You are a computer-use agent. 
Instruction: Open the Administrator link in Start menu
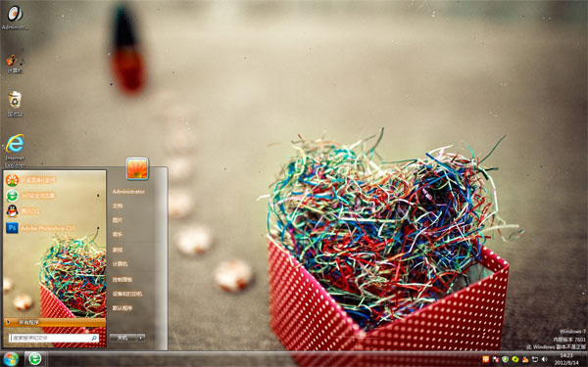coord(128,192)
